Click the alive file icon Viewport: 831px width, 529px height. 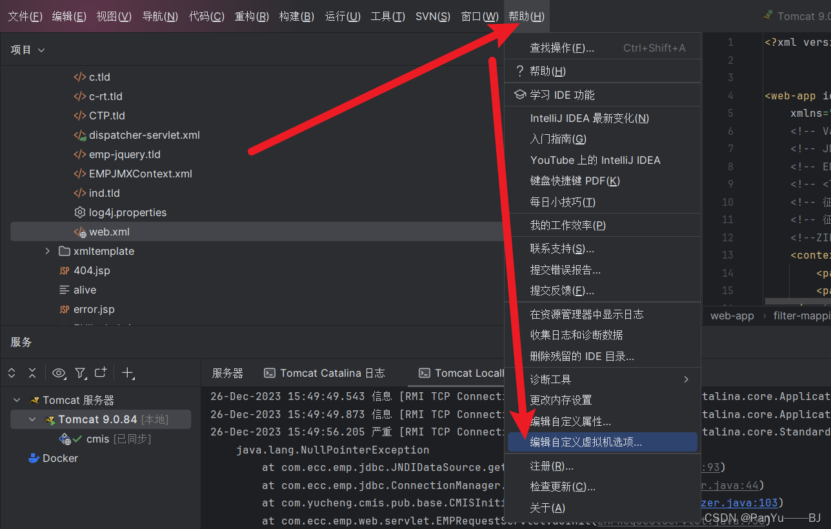pyautogui.click(x=65, y=290)
